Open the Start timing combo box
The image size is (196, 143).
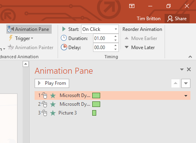point(100,29)
